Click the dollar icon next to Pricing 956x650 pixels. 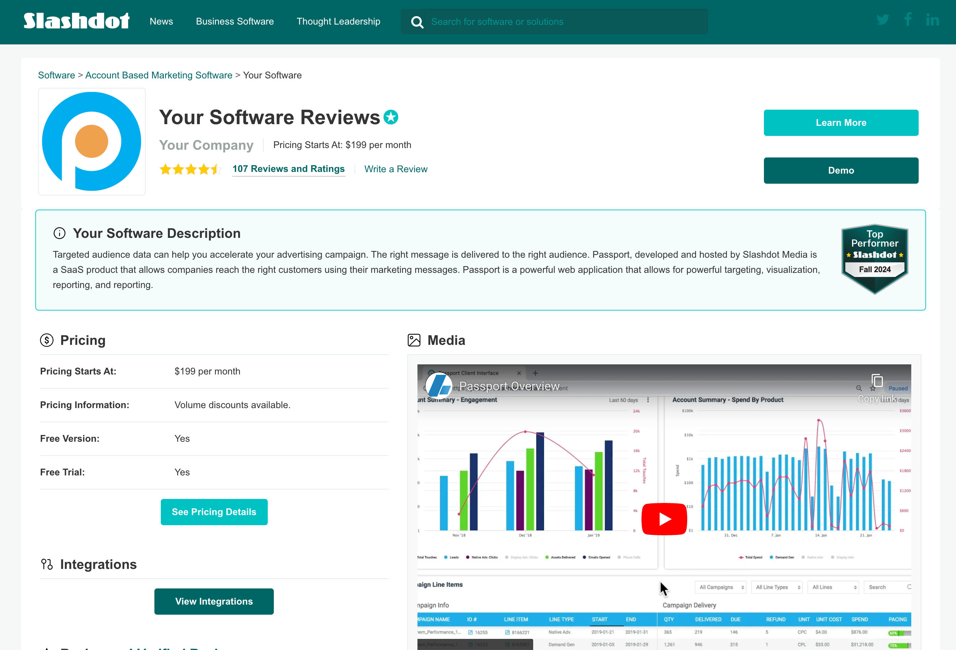[x=47, y=340]
